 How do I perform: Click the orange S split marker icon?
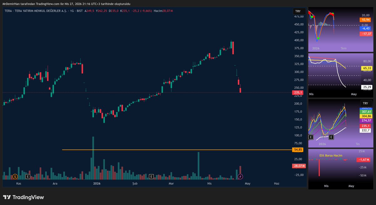tap(15, 177)
